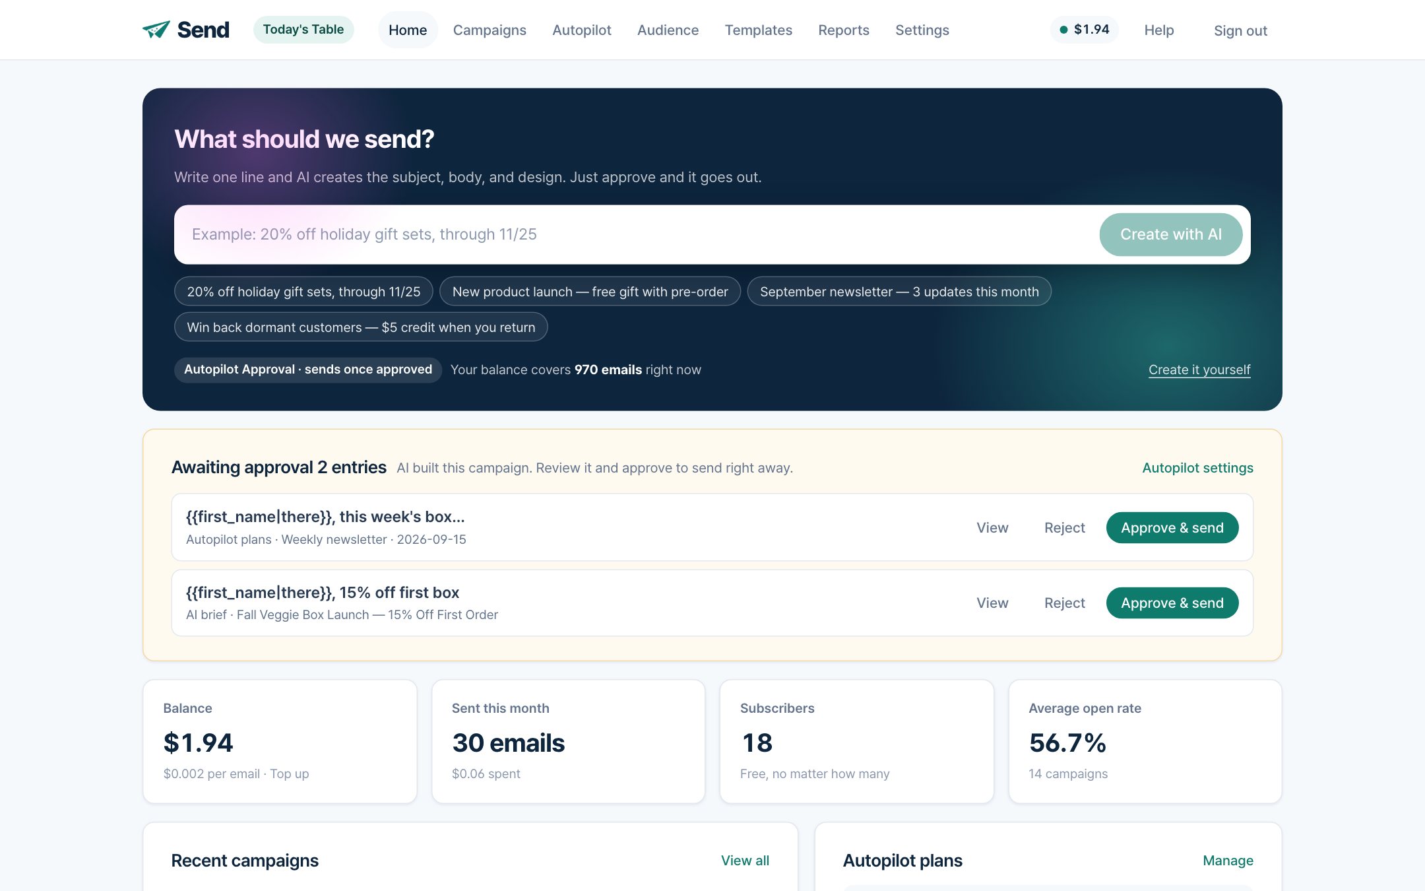Click Sign out

click(1240, 30)
